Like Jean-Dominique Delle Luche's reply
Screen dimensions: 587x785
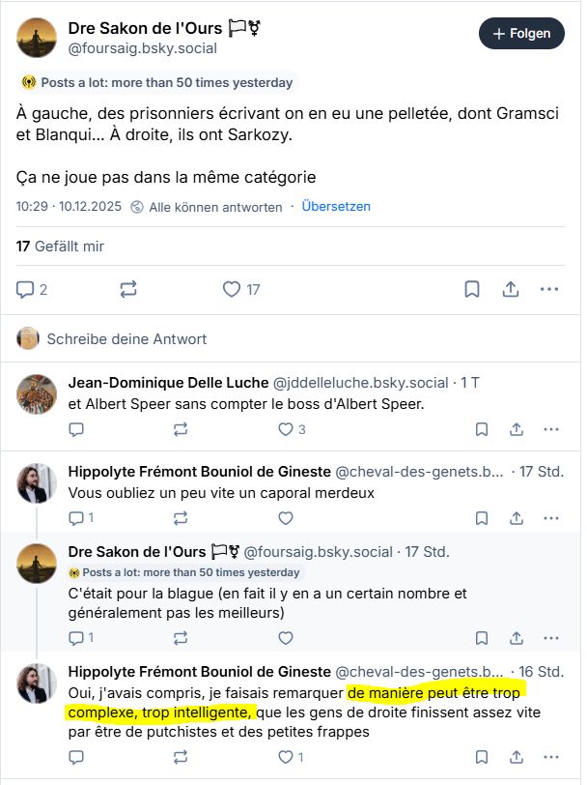pos(292,429)
